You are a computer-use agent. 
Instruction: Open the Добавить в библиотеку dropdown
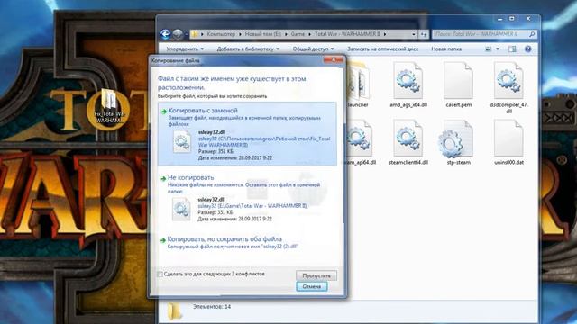coord(248,49)
